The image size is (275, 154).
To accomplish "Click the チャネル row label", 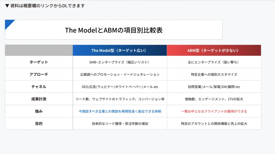I will tap(39, 87).
